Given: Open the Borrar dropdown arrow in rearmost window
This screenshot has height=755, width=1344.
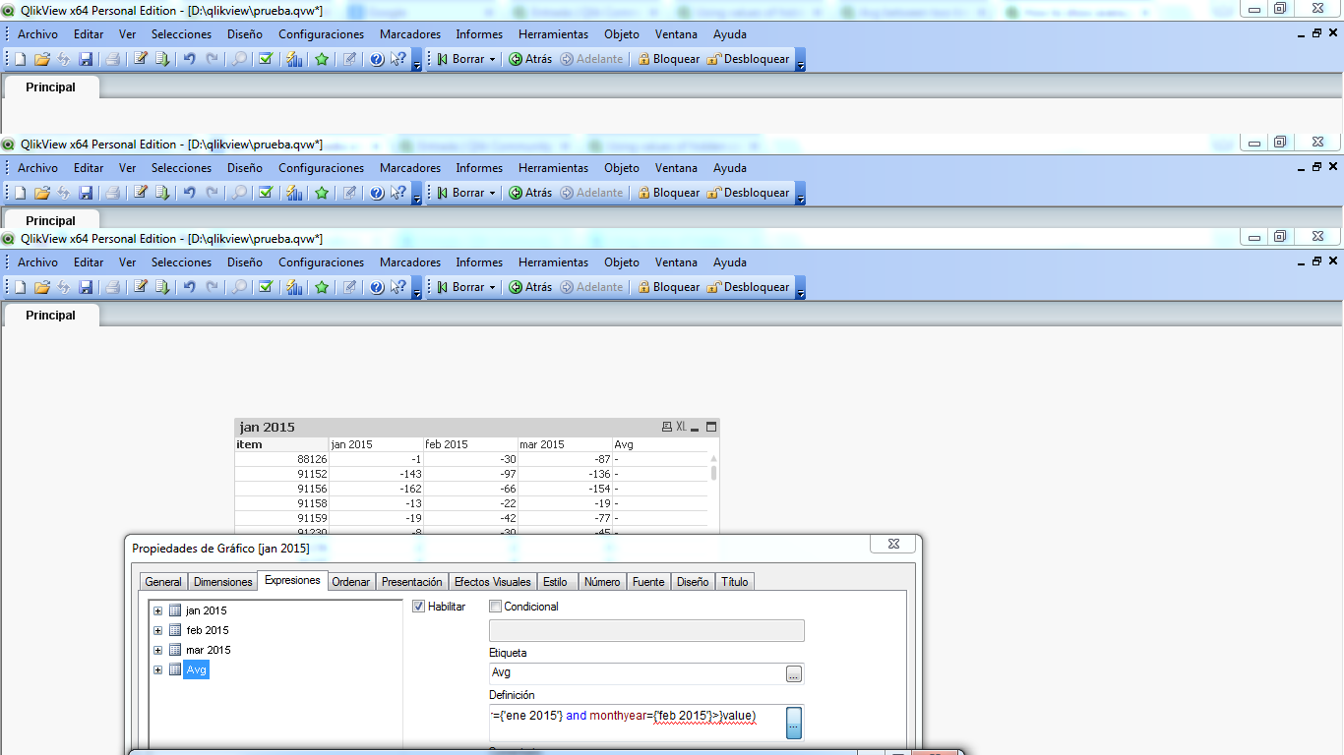Looking at the screenshot, I should click(x=492, y=59).
